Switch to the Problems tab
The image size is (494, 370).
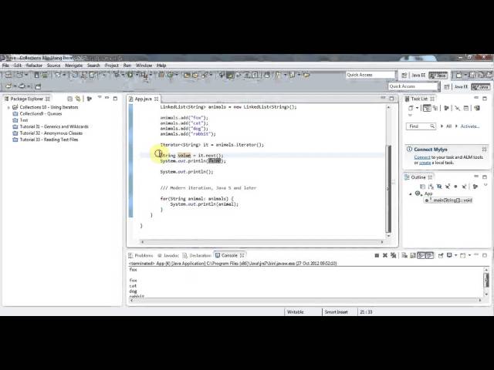[140, 255]
